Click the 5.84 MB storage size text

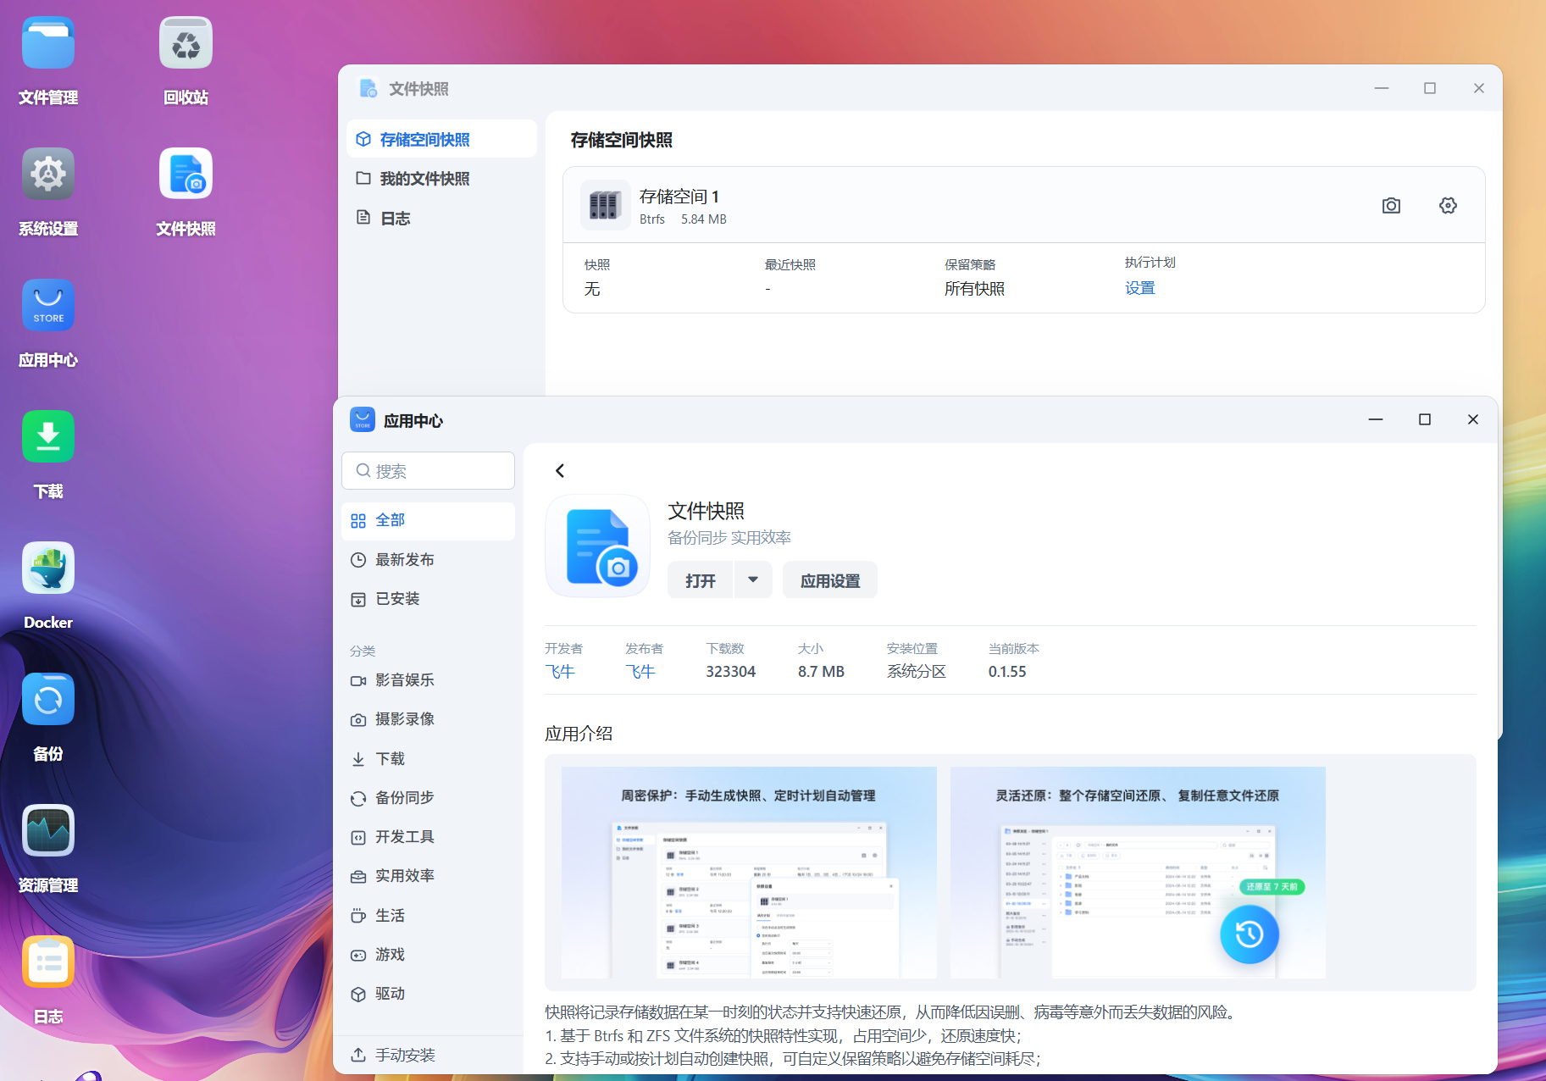point(704,219)
